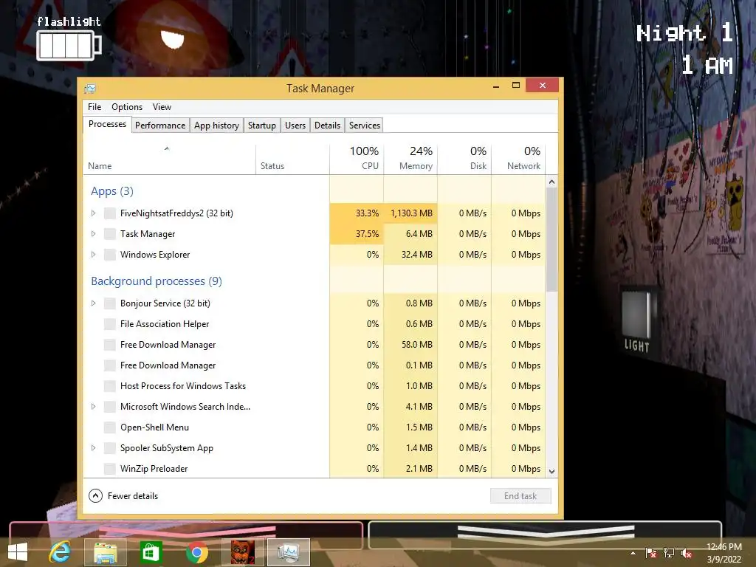This screenshot has width=756, height=567.
Task: Click the muted volume tray icon
Action: (x=687, y=553)
